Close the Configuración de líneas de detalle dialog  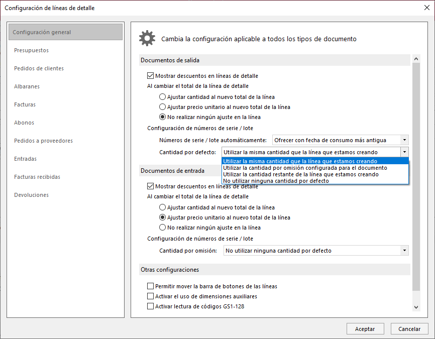pos(426,8)
